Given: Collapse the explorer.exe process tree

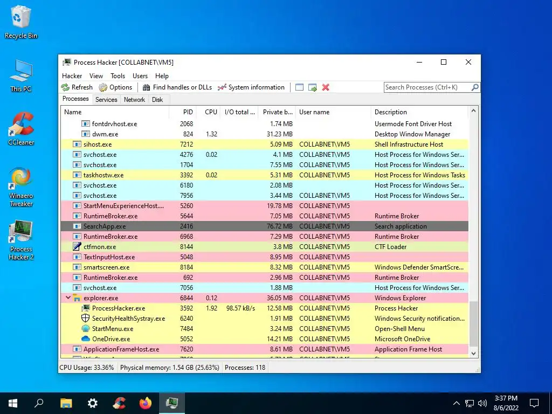Looking at the screenshot, I should [x=68, y=298].
